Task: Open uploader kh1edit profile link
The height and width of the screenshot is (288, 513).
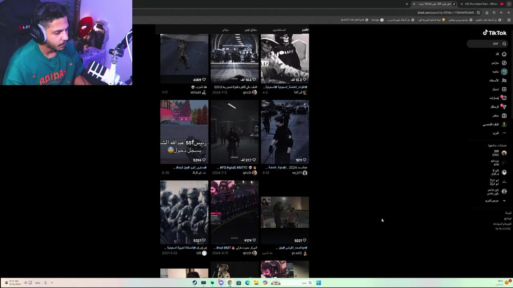Action: 198,92
